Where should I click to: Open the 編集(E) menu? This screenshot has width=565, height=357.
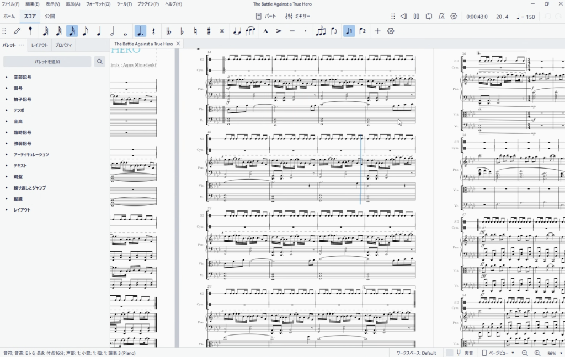(x=33, y=4)
